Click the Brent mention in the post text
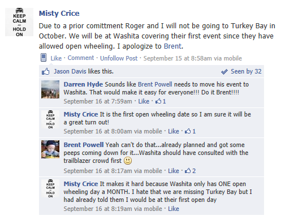281x220 pixels. 172,46
